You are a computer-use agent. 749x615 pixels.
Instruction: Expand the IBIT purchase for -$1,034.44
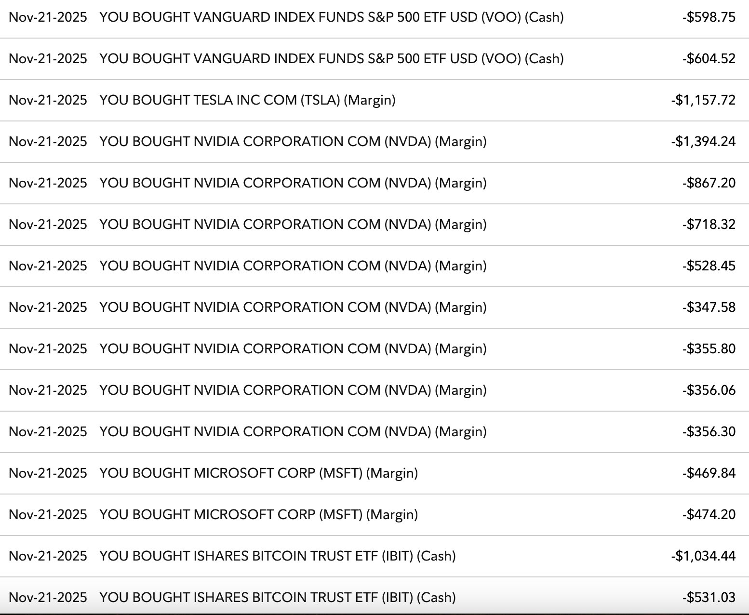pyautogui.click(x=277, y=556)
